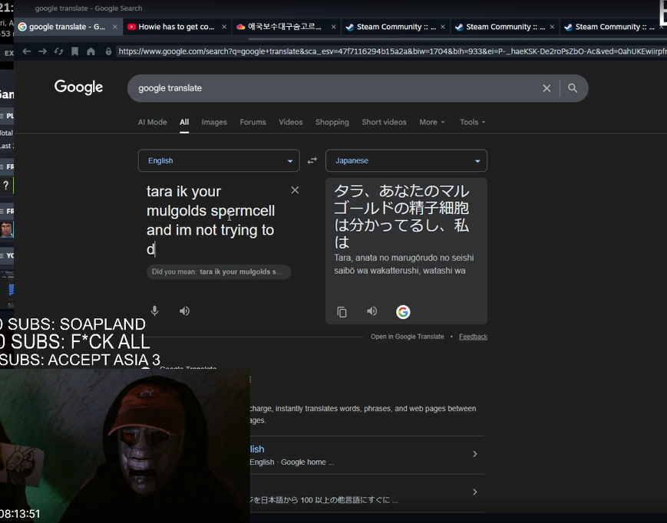The image size is (667, 523).
Task: Switch to second Steam Community tab
Action: pos(505,27)
